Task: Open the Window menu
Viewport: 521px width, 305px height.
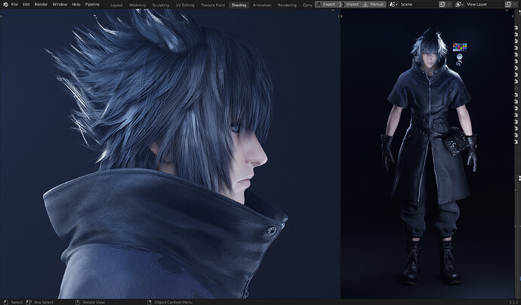Action: [60, 5]
